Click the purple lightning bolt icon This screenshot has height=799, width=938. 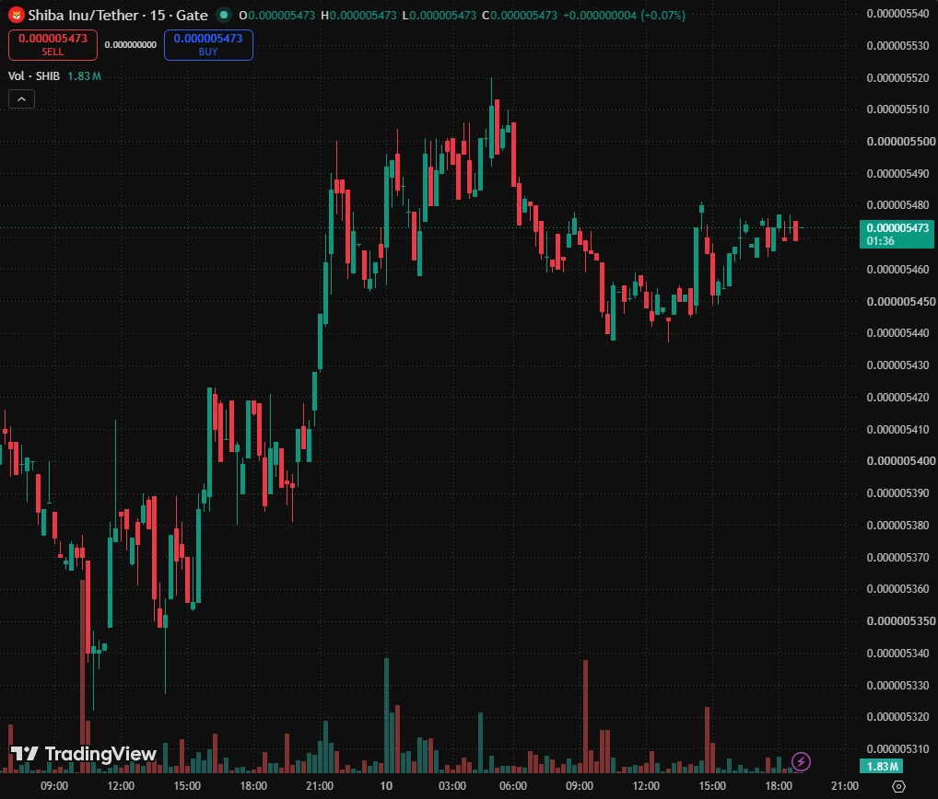[x=801, y=761]
